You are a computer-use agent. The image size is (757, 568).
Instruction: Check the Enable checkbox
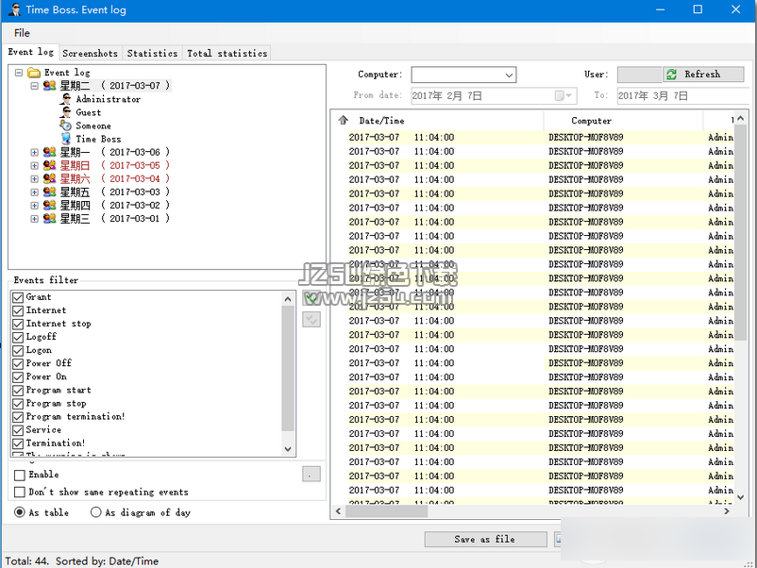pos(20,476)
